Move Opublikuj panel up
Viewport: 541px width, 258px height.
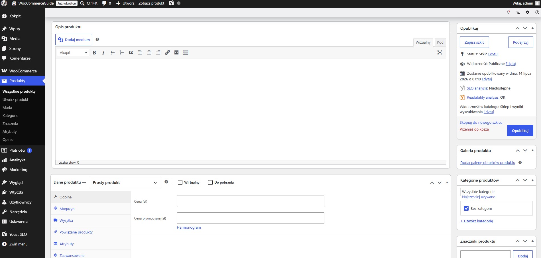click(x=518, y=28)
